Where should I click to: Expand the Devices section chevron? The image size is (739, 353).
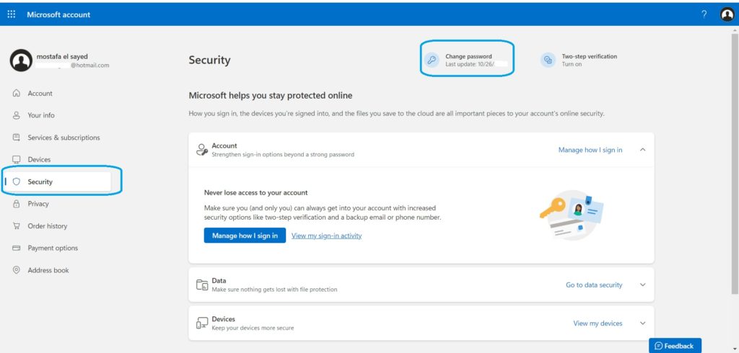click(643, 323)
